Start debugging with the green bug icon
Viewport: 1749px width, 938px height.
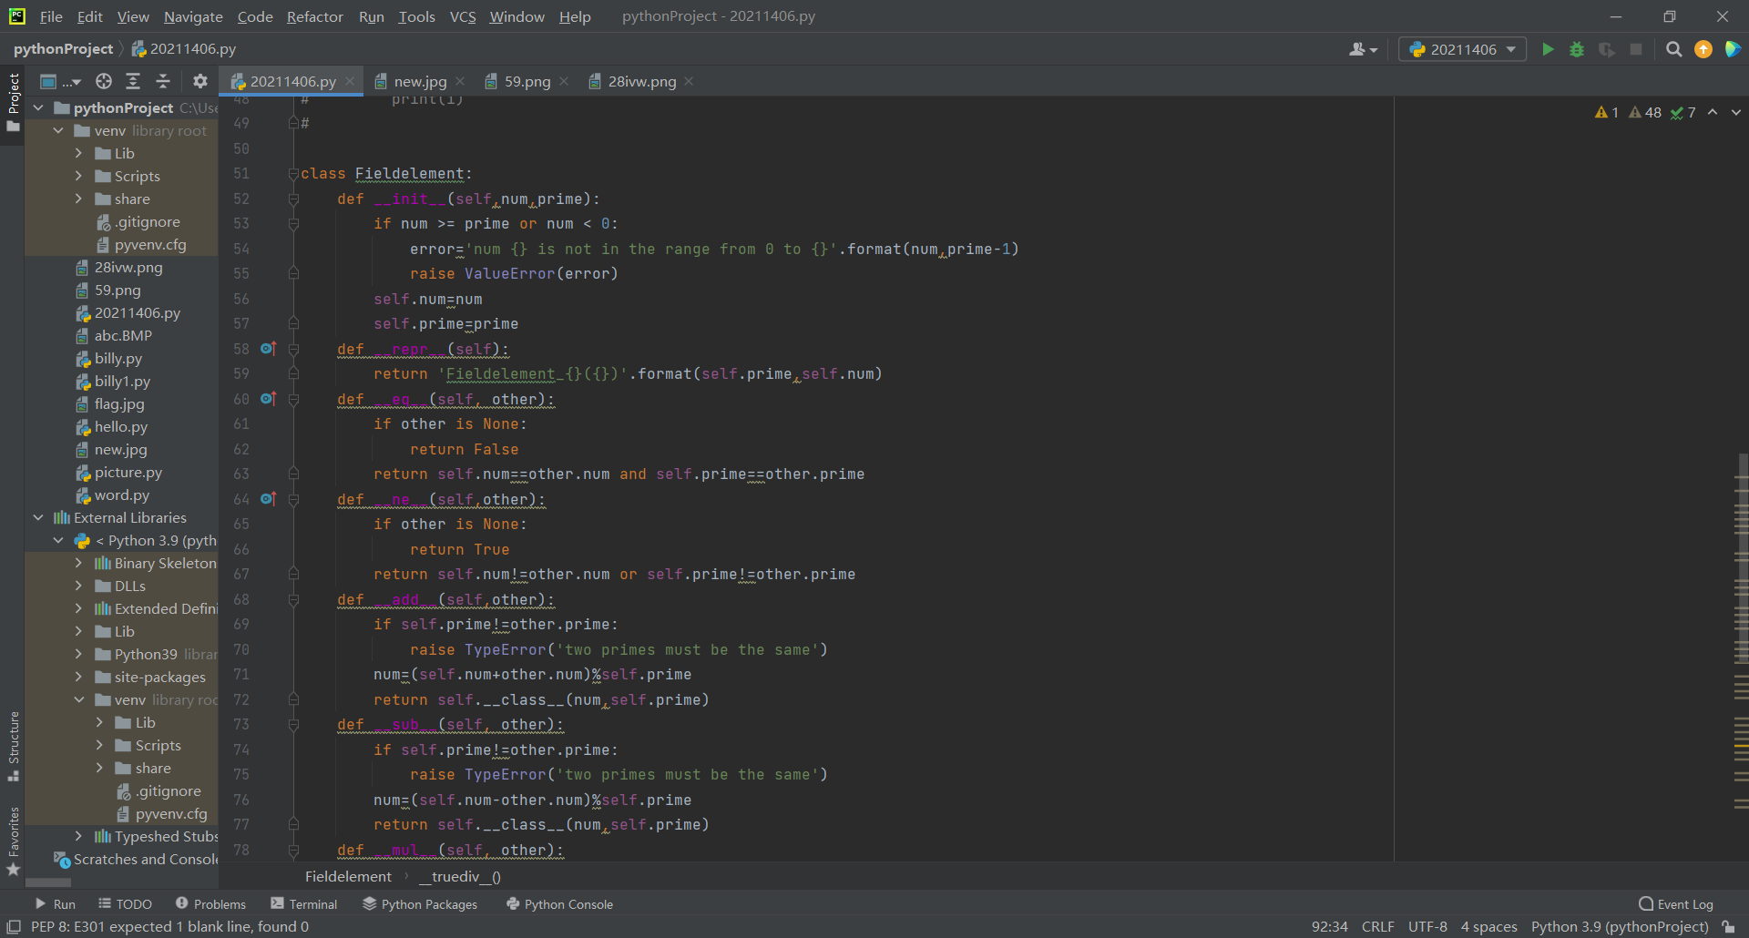(1577, 49)
